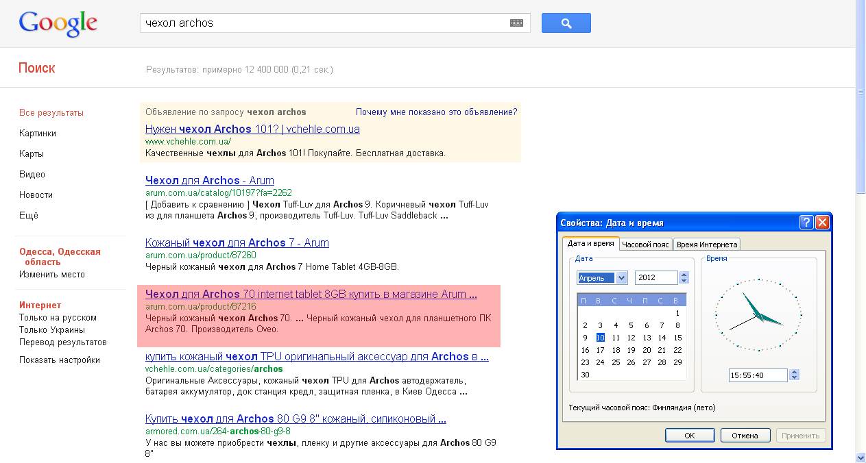Click the page scrollbar down arrow

861,458
